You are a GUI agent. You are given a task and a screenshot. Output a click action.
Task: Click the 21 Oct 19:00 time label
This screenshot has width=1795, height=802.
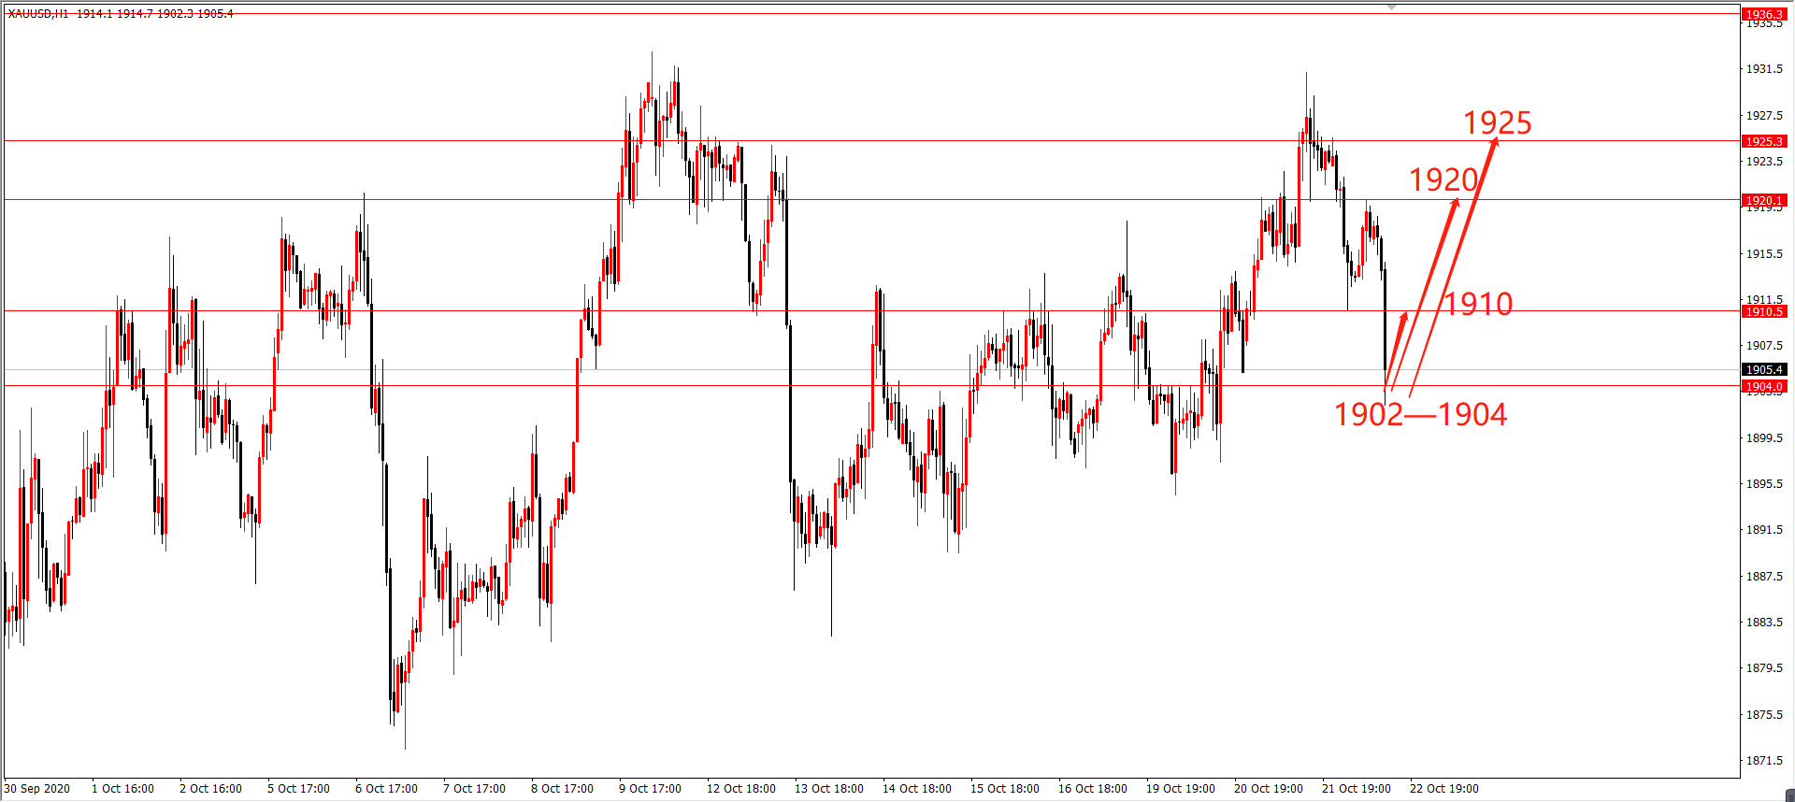coord(1357,788)
